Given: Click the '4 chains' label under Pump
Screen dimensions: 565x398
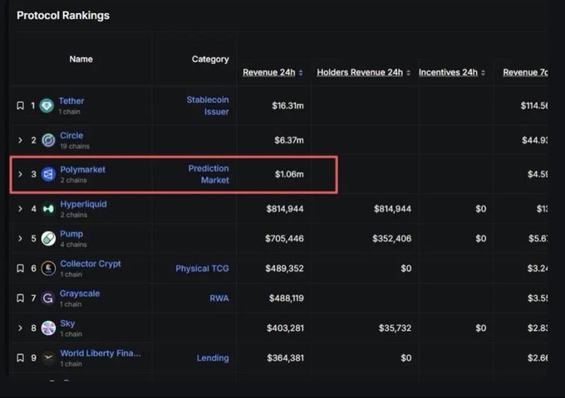Looking at the screenshot, I should [x=73, y=245].
